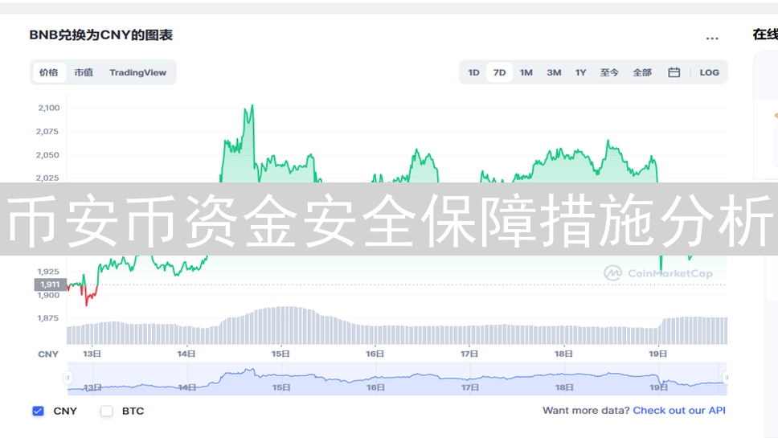The height and width of the screenshot is (438, 778).
Task: Select the 1M time range
Action: click(x=526, y=73)
